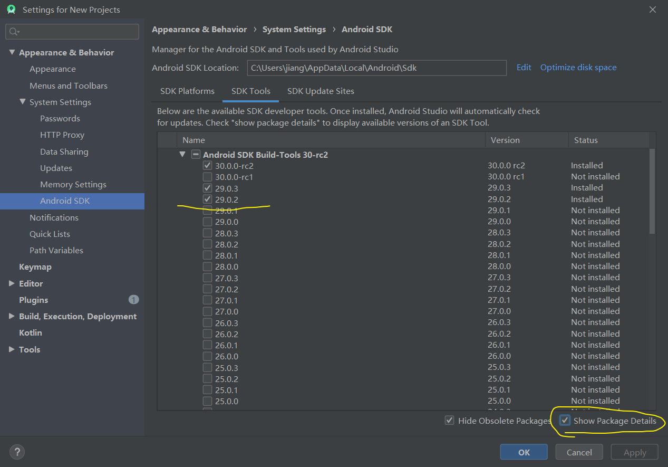Screen dimensions: 668x467
Task: Disable Hide Obsolete Packages
Action: [x=449, y=420]
